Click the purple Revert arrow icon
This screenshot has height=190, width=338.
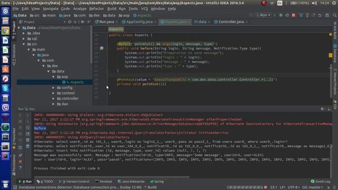coord(320,15)
